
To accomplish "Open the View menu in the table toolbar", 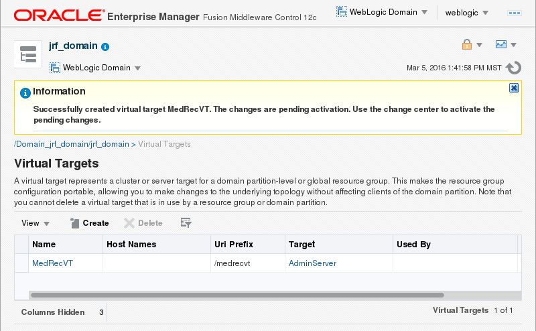I will pos(36,223).
